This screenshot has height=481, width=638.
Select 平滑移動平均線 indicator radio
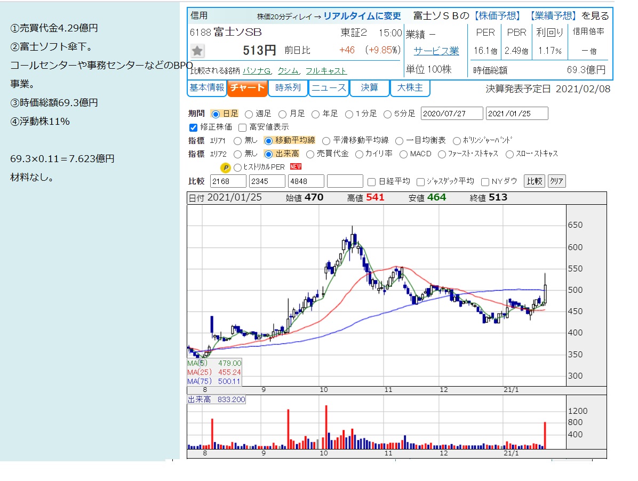(326, 141)
